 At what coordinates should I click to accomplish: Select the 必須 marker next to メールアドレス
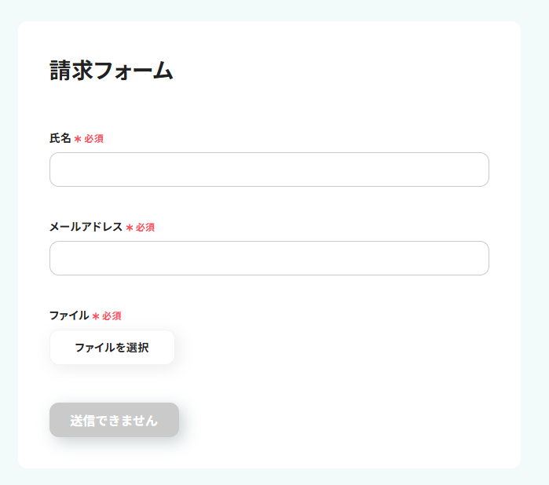145,228
